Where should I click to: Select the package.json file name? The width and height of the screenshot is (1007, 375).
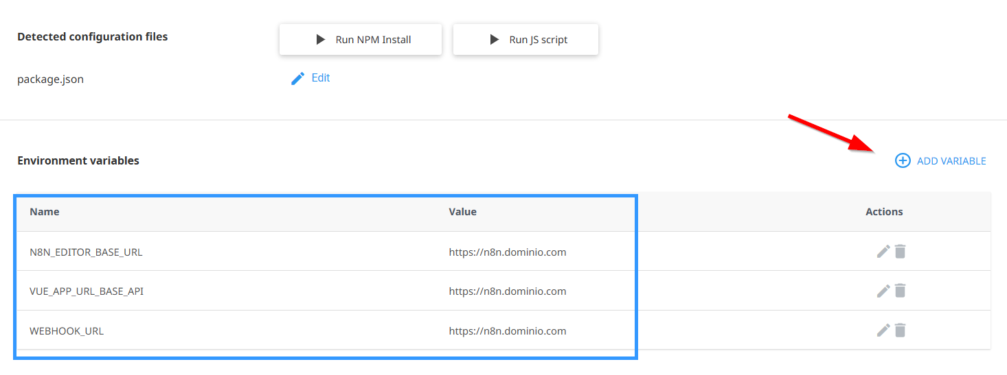click(50, 80)
